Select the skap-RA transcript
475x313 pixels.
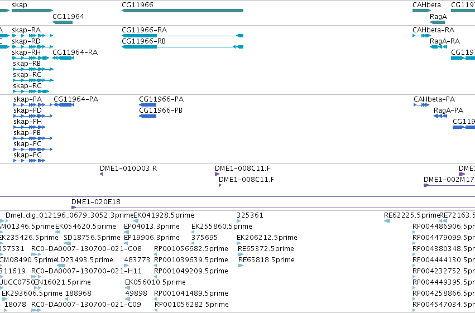pyautogui.click(x=32, y=36)
